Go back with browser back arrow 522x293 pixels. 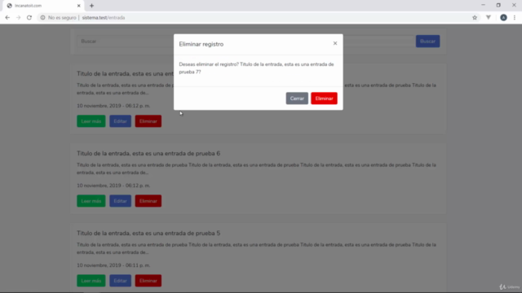tap(7, 18)
